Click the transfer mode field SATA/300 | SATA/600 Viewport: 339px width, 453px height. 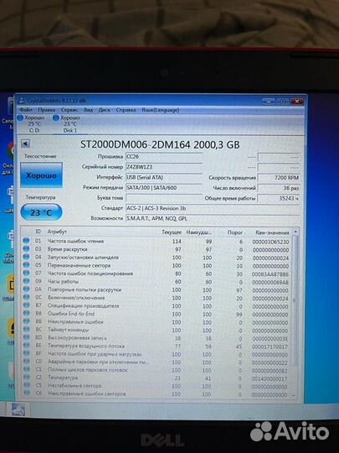pyautogui.click(x=164, y=188)
